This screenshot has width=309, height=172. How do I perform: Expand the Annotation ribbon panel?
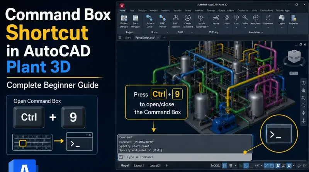click(x=262, y=32)
